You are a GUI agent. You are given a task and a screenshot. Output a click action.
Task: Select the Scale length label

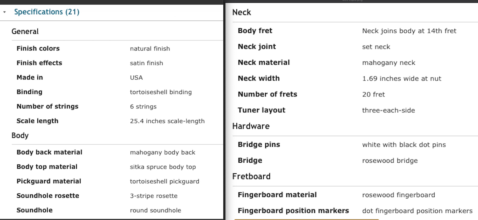37,121
